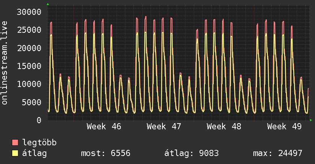Image resolution: width=315 pixels, height=164 pixels.
Task: Click the red legtöbb legend swatch
Action: tap(15, 143)
